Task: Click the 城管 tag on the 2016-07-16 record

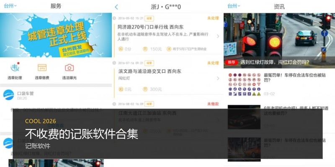Action: click(149, 63)
